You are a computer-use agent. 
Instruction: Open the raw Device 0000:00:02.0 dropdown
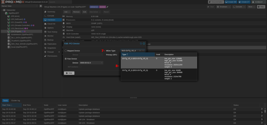[101, 63]
